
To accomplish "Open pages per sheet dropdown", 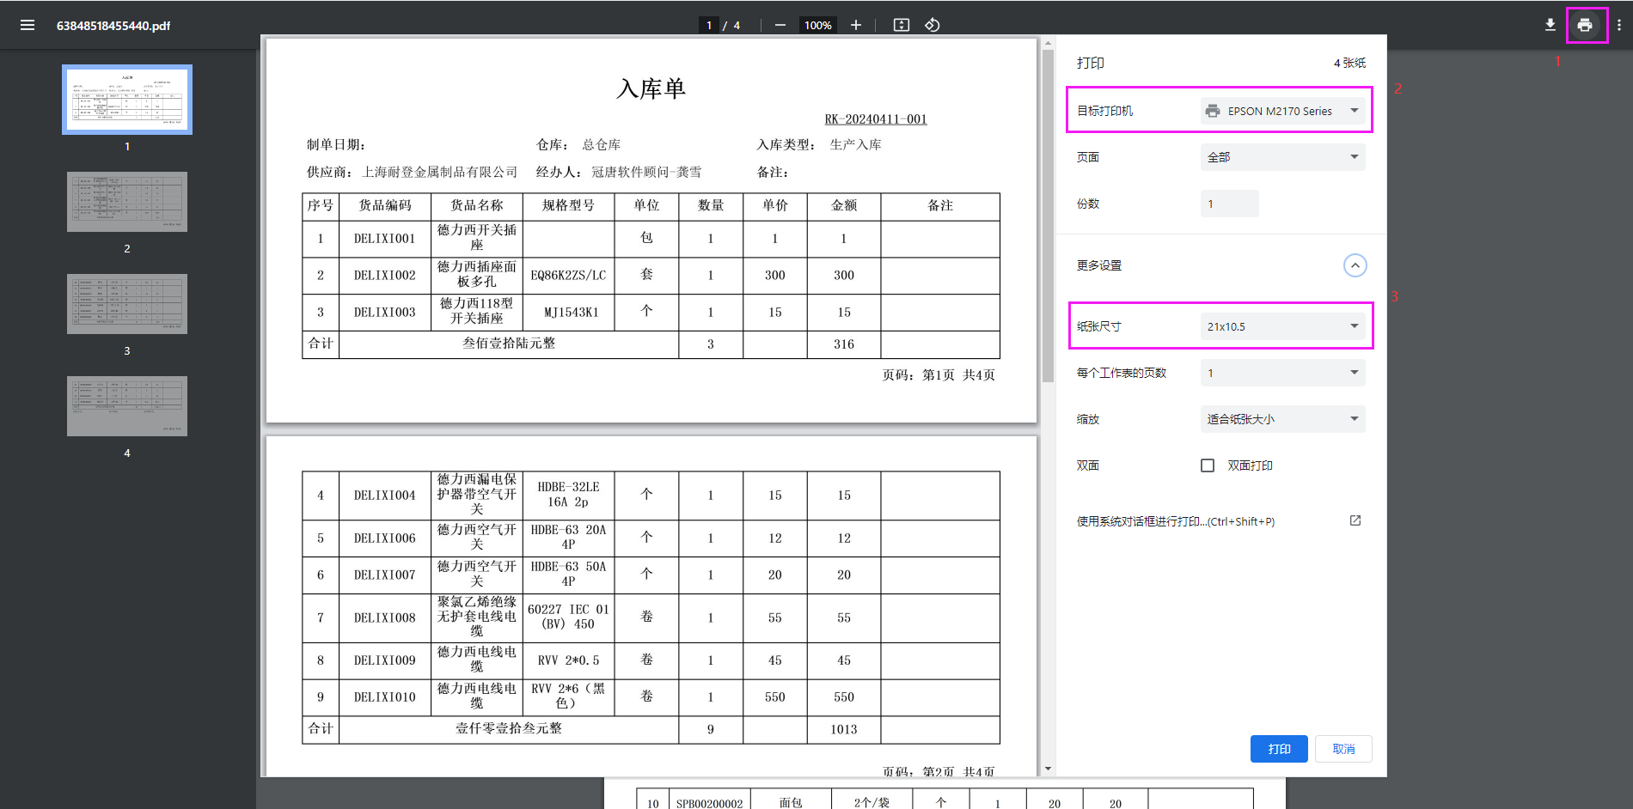I will (x=1282, y=373).
